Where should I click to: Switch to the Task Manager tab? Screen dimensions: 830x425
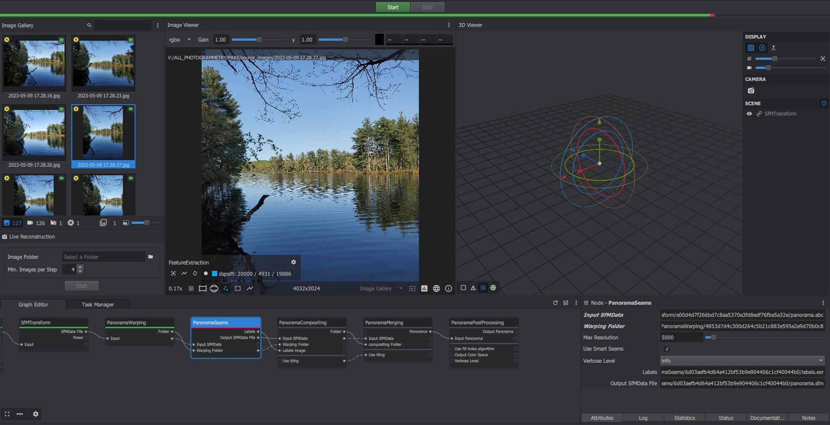click(x=98, y=305)
